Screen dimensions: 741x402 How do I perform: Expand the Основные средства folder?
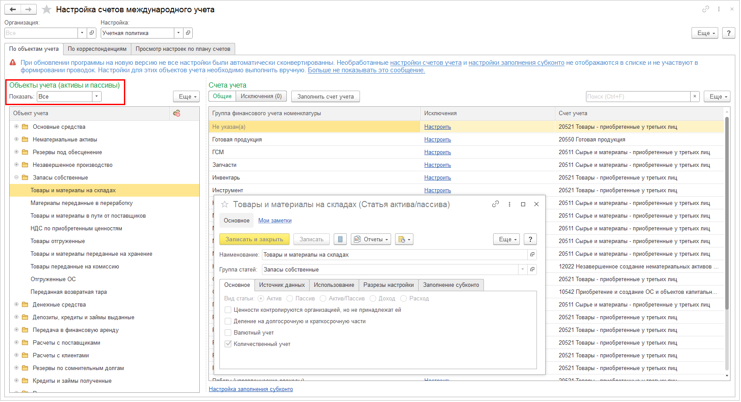tap(17, 127)
